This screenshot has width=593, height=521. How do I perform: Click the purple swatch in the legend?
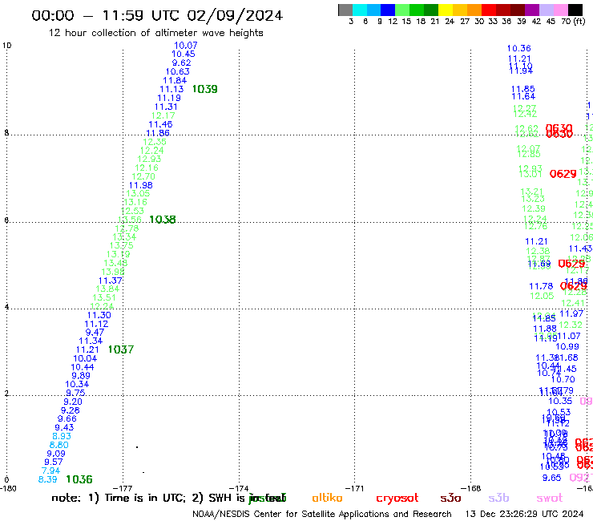coord(532,10)
